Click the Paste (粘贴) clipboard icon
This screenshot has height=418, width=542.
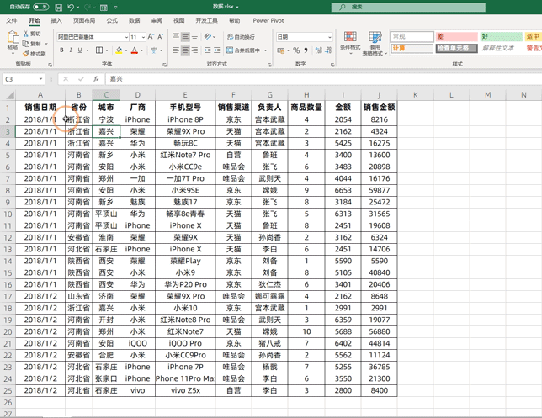13,37
